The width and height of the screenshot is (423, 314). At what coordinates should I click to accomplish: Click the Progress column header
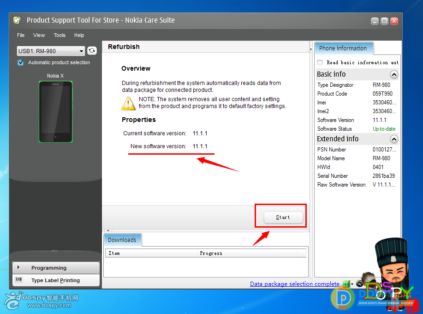(247, 253)
